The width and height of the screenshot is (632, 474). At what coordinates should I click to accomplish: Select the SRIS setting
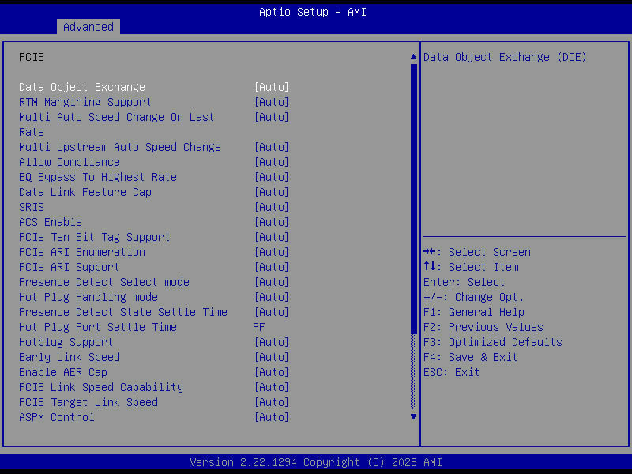[31, 206]
